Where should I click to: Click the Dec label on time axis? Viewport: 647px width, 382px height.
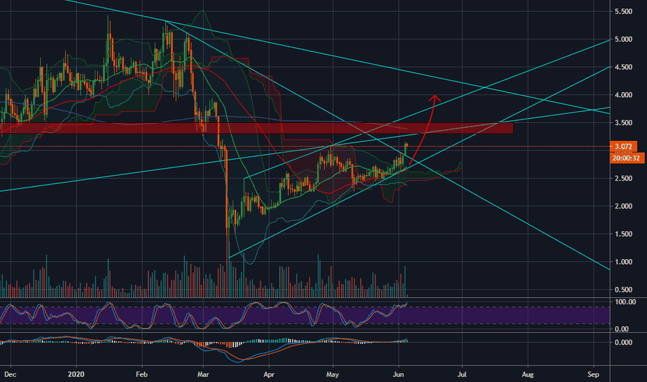[10, 374]
